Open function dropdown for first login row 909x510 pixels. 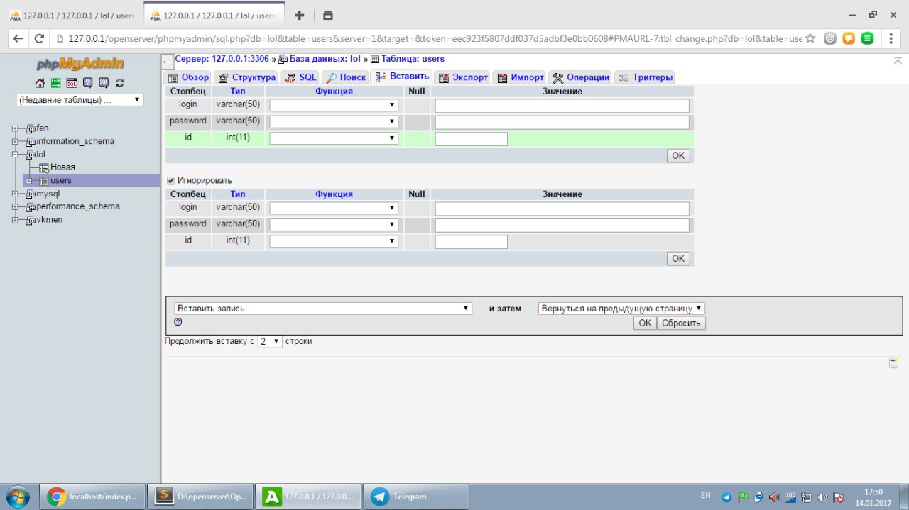[x=334, y=105]
